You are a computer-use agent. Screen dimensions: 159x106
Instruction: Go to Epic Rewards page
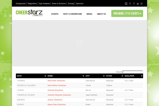(x=45, y=3)
